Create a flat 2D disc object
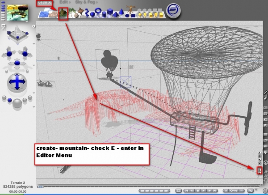The width and height of the screenshot is (268, 195). tap(127, 16)
